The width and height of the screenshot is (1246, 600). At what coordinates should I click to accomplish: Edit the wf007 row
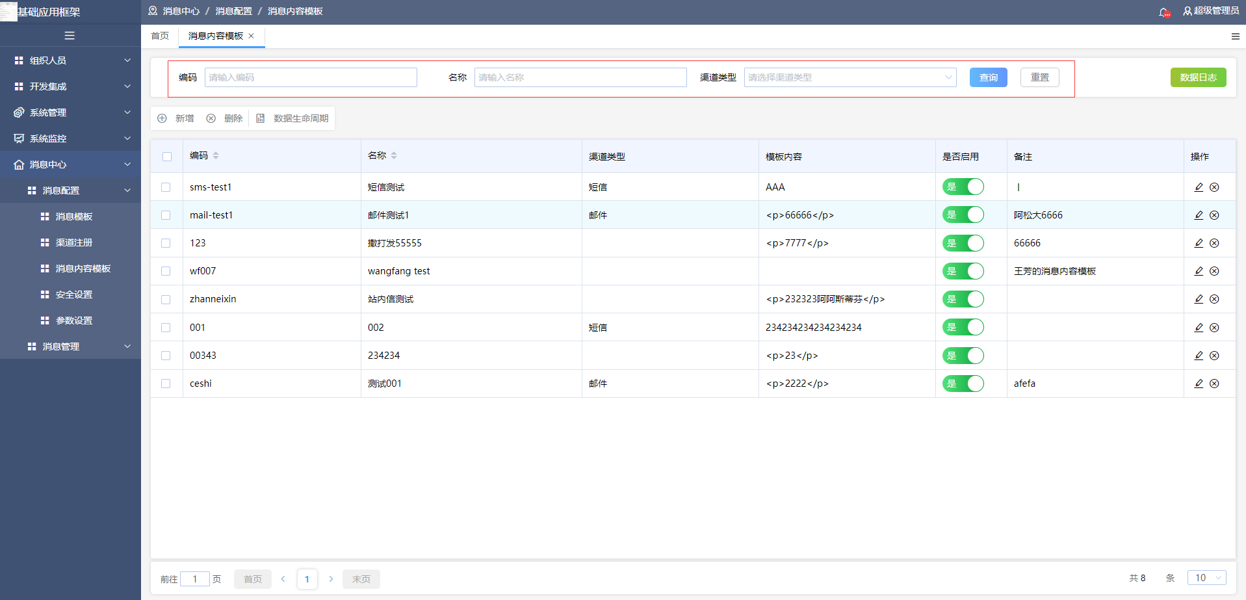pyautogui.click(x=1199, y=271)
